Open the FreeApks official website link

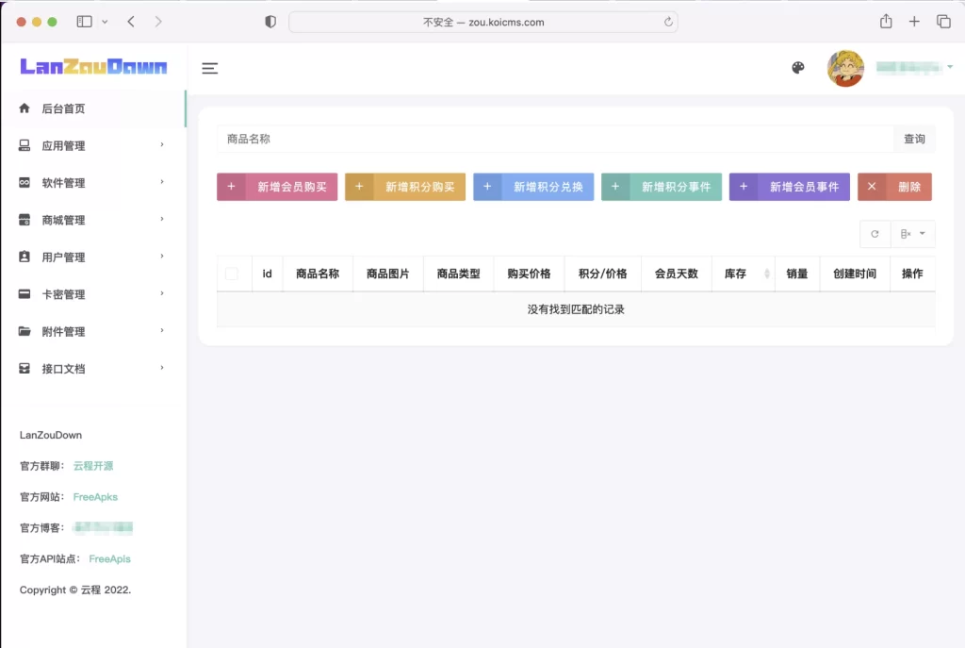[95, 496]
